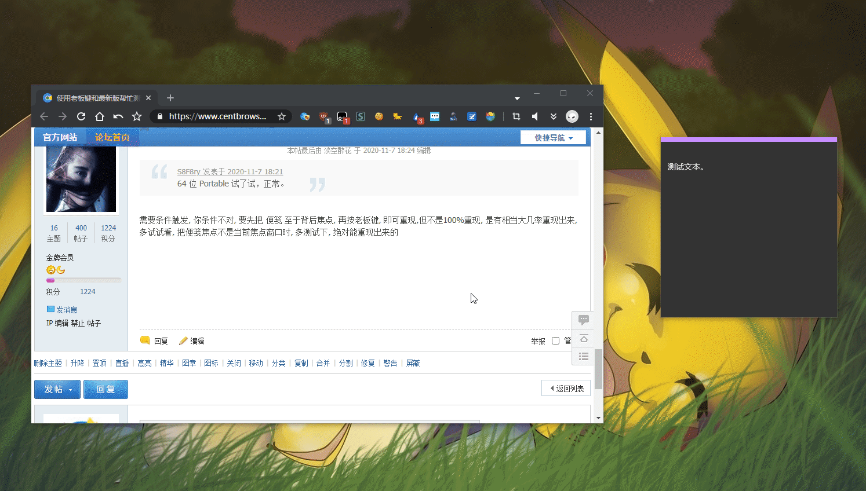This screenshot has height=491, width=866.
Task: Click the lock icon in the address bar
Action: point(160,116)
